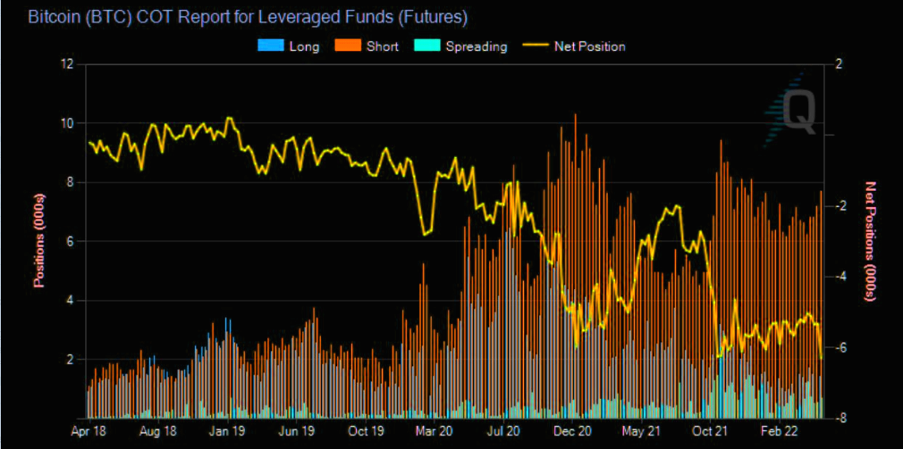Click the Net Position legend label
The height and width of the screenshot is (449, 903).
(x=590, y=46)
